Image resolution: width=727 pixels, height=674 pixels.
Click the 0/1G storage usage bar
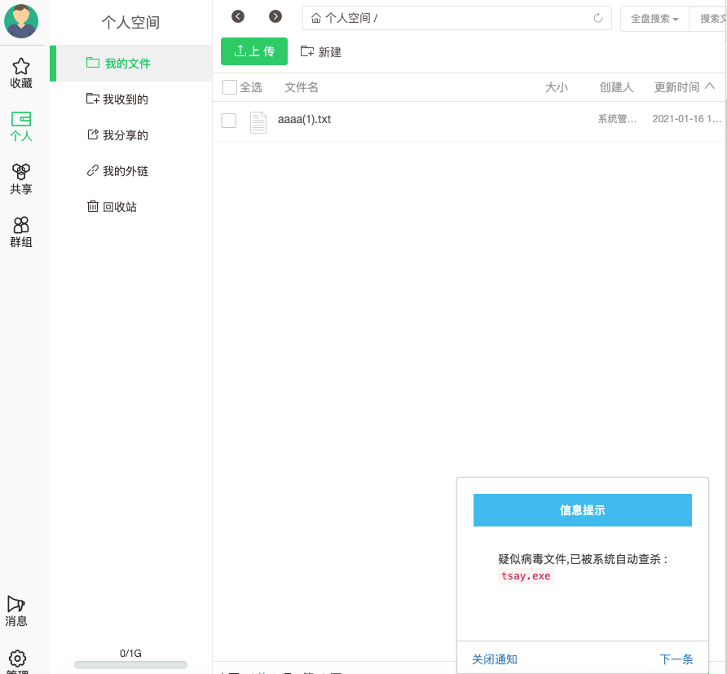pyautogui.click(x=130, y=665)
